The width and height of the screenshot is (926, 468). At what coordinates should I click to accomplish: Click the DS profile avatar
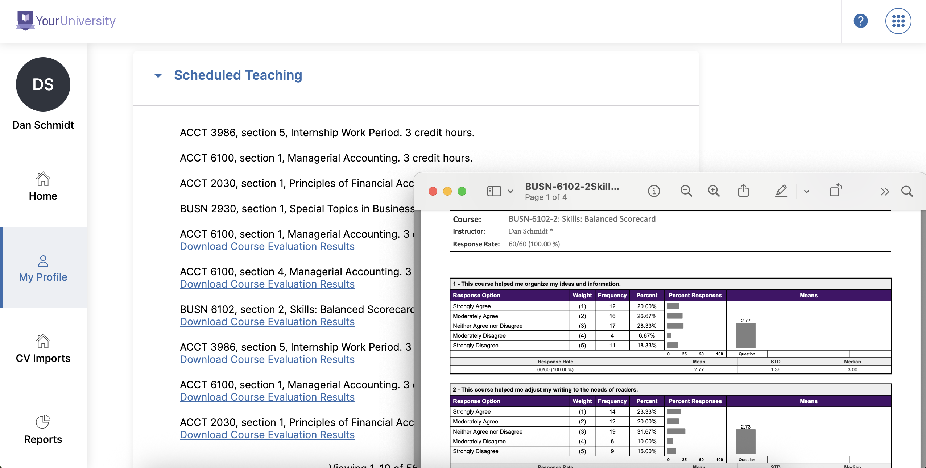tap(43, 84)
